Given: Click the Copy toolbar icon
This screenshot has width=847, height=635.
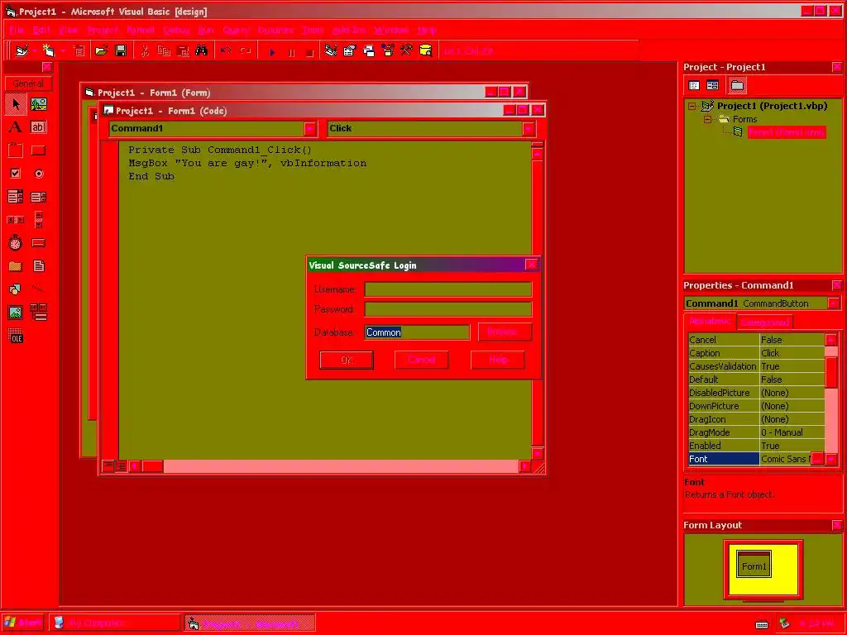Looking at the screenshot, I should tap(164, 50).
